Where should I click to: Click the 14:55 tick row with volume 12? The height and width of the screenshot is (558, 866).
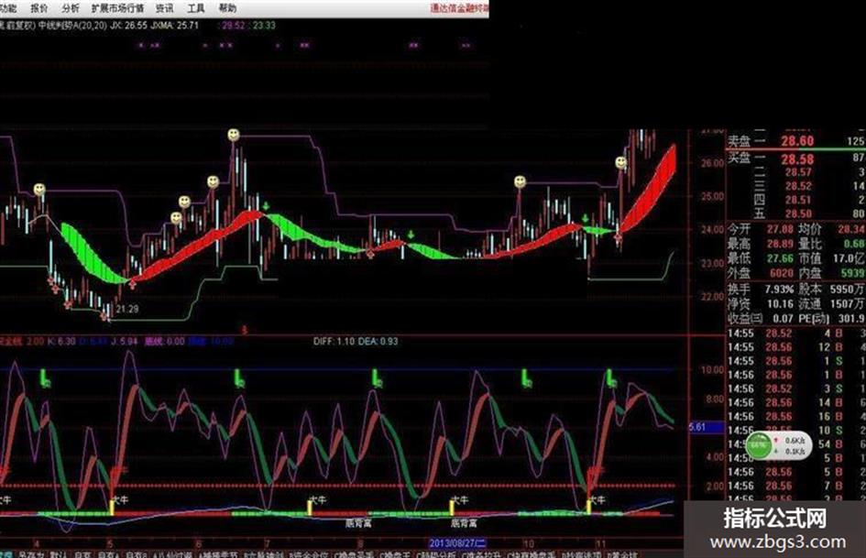pos(795,347)
